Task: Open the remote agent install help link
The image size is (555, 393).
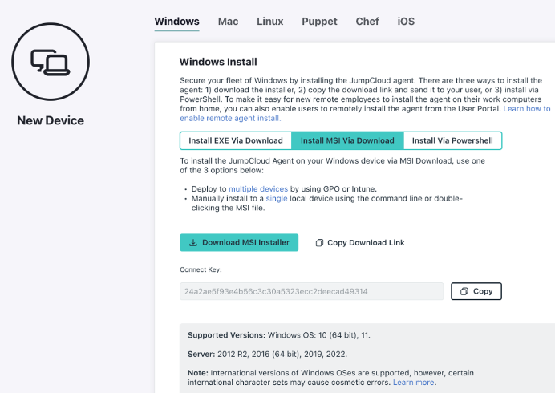Action: [x=229, y=118]
